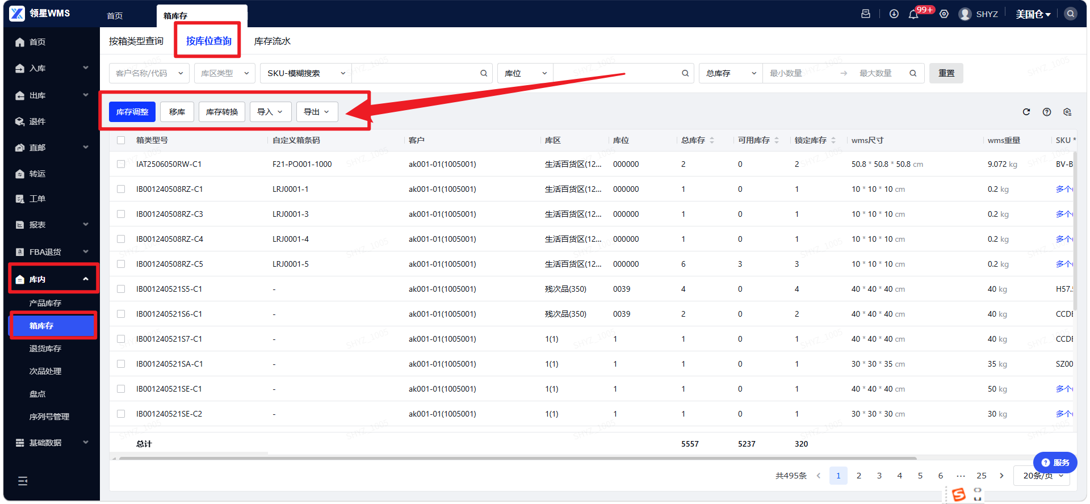The image size is (1090, 504).
Task: Click the horizontal table scrollbar
Action: [518, 458]
